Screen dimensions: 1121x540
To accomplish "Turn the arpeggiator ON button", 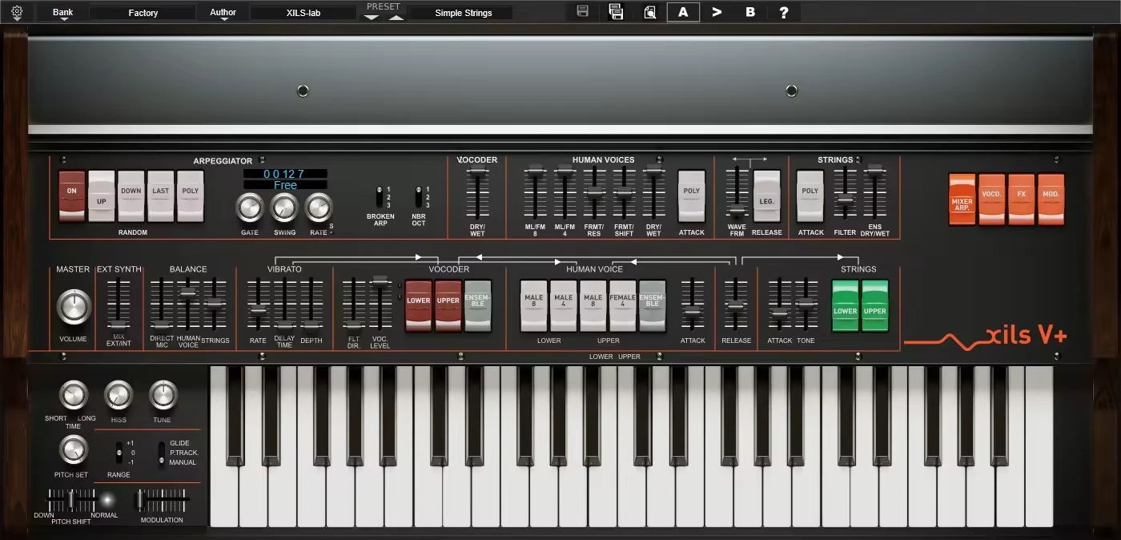I will pos(72,195).
